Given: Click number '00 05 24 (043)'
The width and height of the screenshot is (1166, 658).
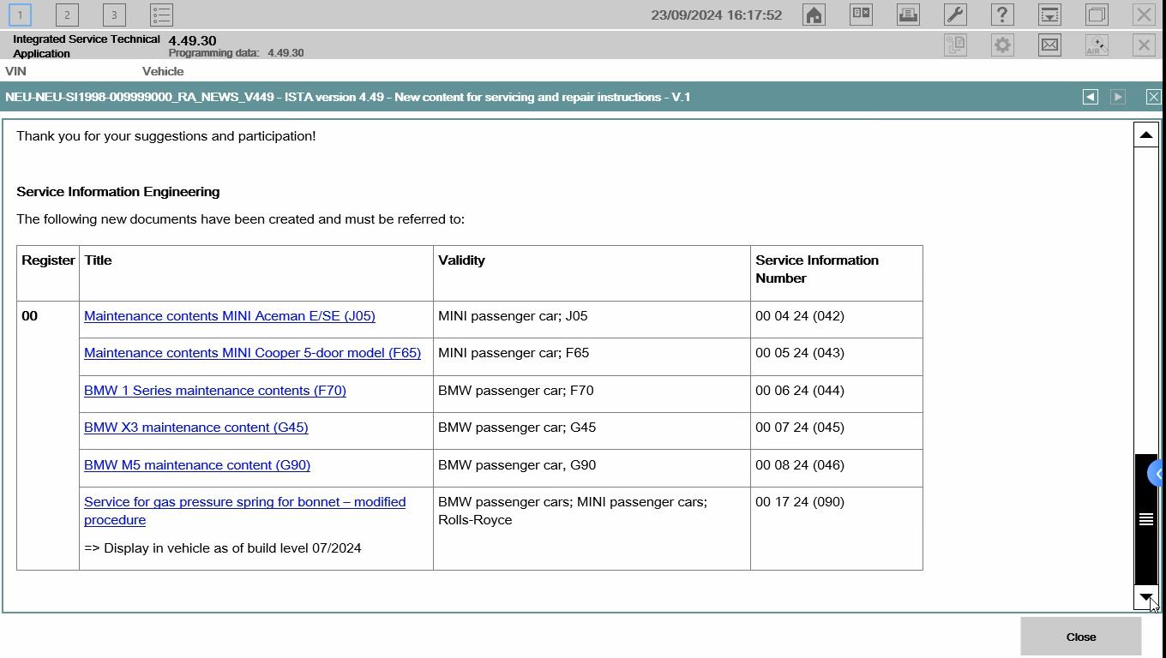Looking at the screenshot, I should click(800, 353).
